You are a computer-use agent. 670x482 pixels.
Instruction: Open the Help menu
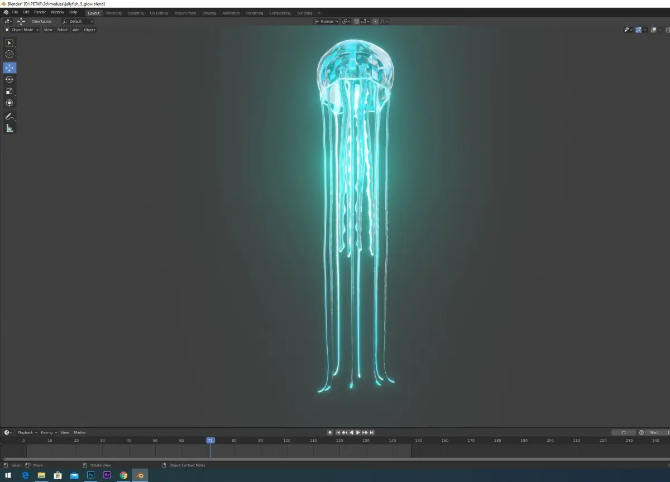[73, 12]
